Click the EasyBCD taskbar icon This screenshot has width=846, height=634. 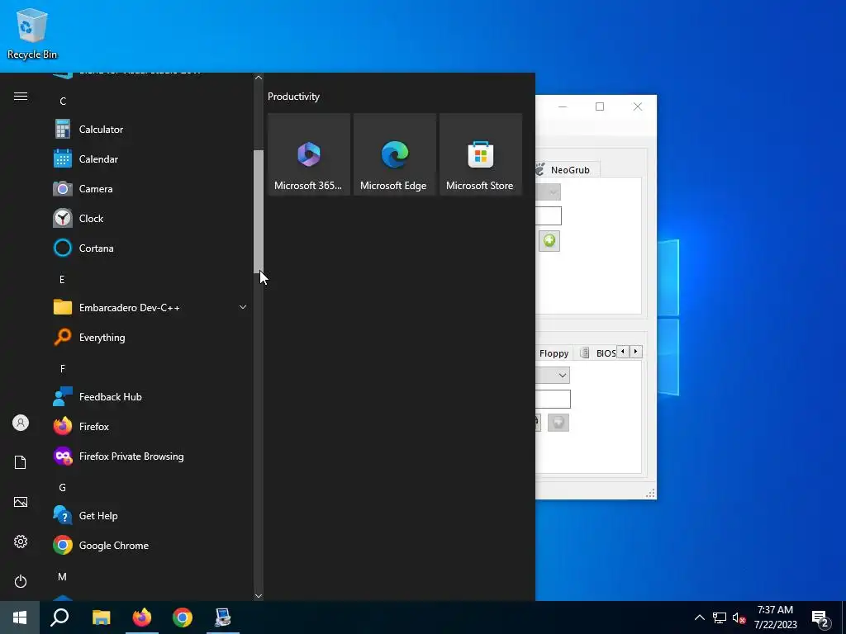point(223,617)
